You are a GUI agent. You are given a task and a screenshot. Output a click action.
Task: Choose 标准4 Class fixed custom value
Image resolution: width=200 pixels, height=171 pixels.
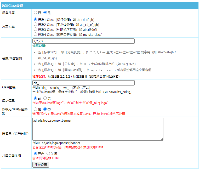pos(35,34)
